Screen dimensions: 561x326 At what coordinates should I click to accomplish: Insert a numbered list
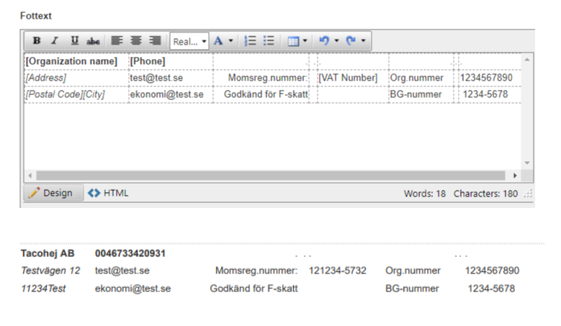(250, 41)
